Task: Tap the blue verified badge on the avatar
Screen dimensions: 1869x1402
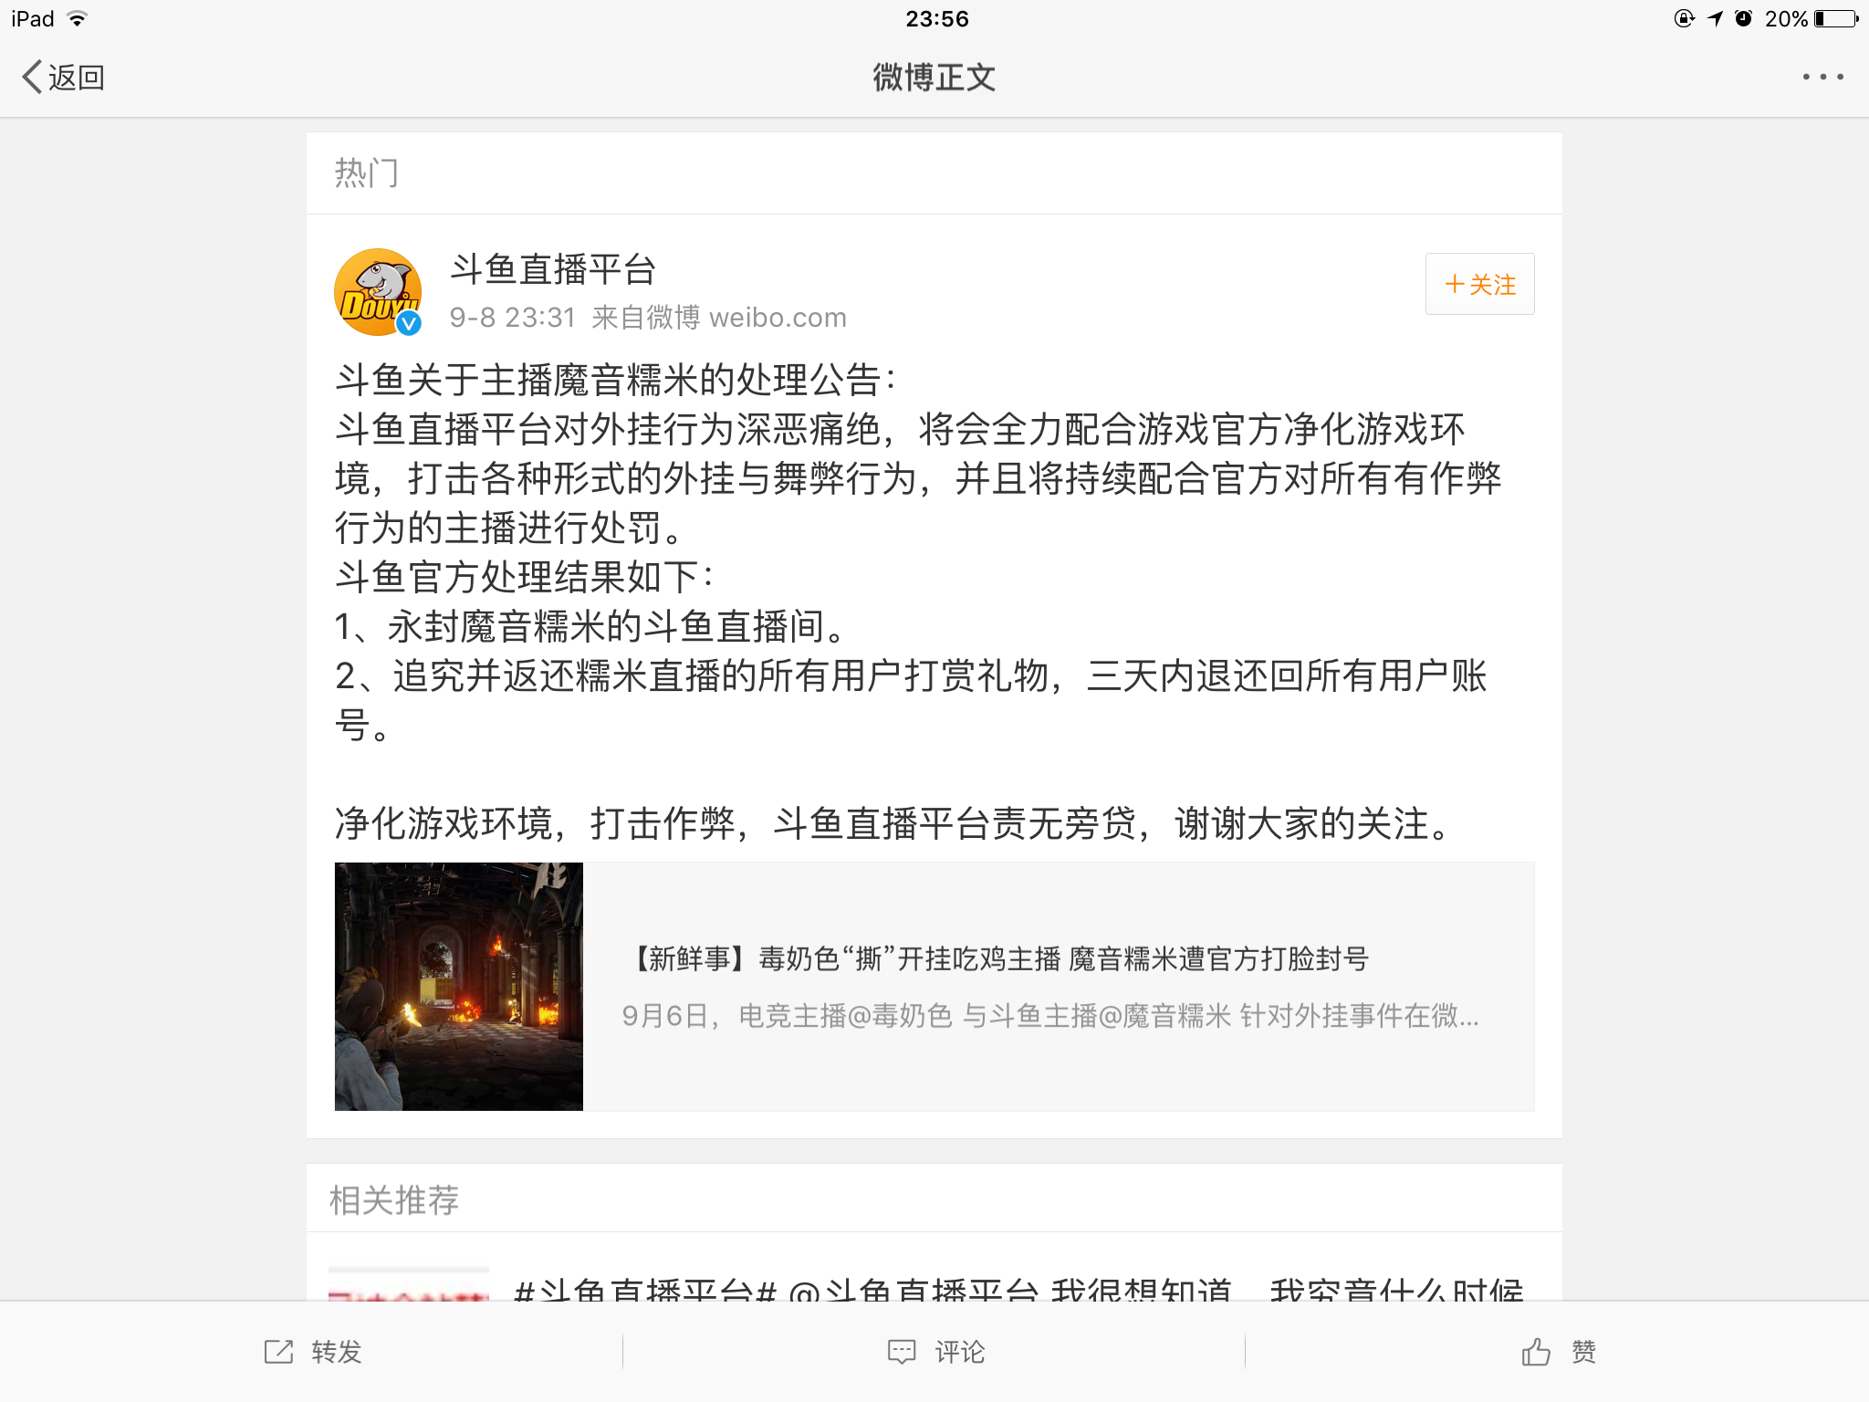Action: [x=409, y=322]
